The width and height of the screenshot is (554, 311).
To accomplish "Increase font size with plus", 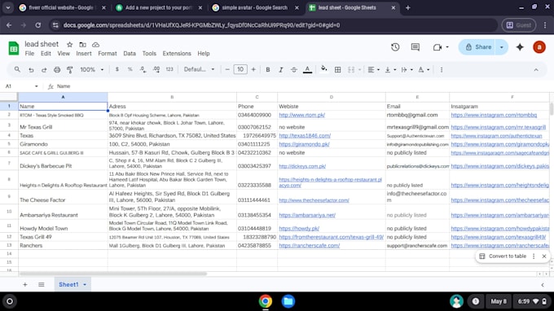I will pyautogui.click(x=253, y=69).
